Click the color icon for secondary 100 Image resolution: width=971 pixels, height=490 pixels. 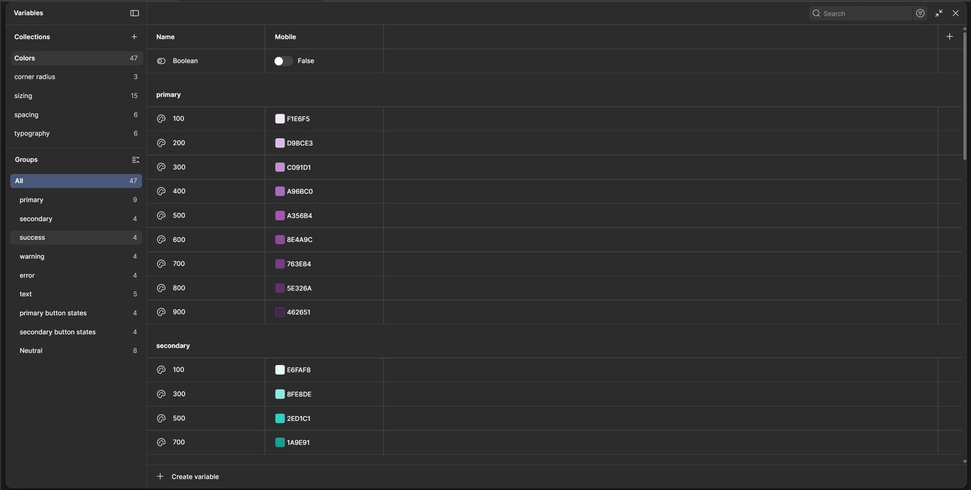(x=161, y=370)
